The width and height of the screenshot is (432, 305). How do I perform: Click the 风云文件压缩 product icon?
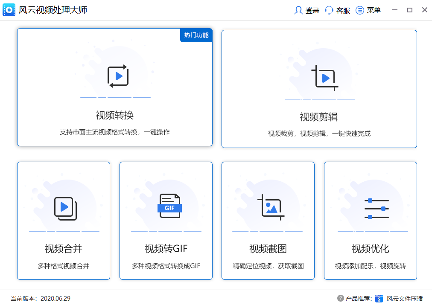(x=379, y=298)
